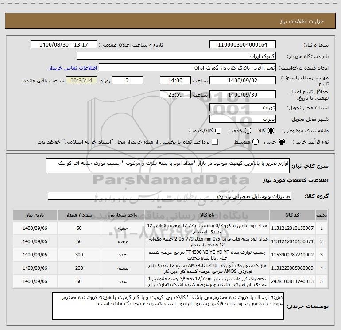Select the متوسط purchase type radio
The height and width of the screenshot is (330, 341).
click(x=256, y=142)
